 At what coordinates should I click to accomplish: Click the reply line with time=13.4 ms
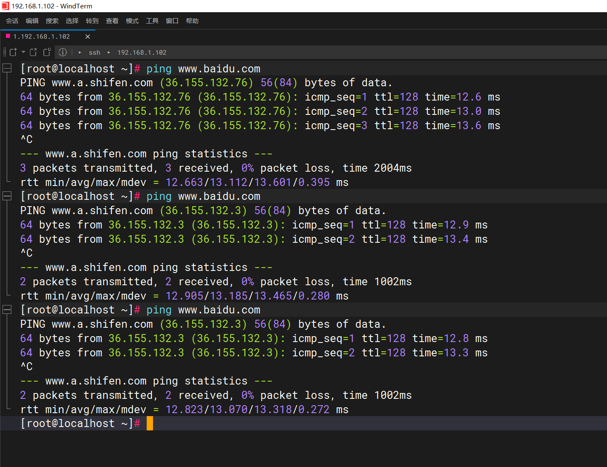tap(254, 239)
